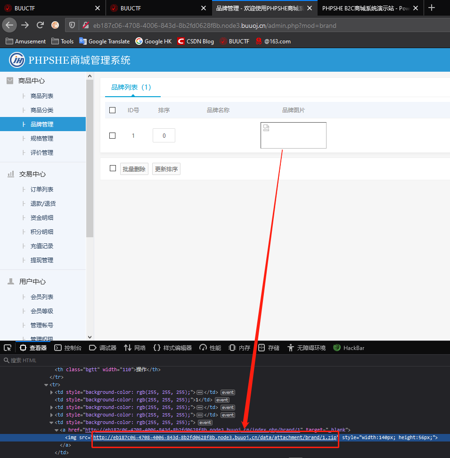Image resolution: width=450 pixels, height=458 pixels.
Task: Click the PHPSHE logo in the header
Action: pyautogui.click(x=16, y=60)
